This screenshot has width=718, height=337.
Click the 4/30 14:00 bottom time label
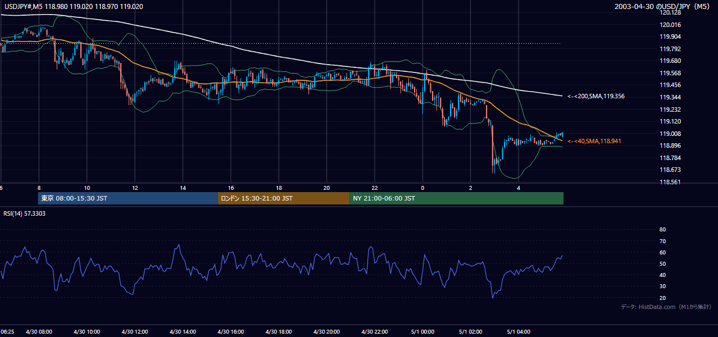[183, 332]
